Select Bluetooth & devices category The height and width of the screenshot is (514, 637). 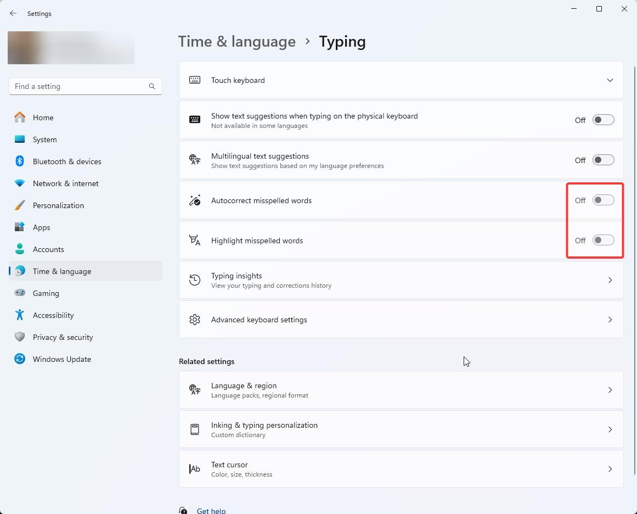[x=85, y=161]
